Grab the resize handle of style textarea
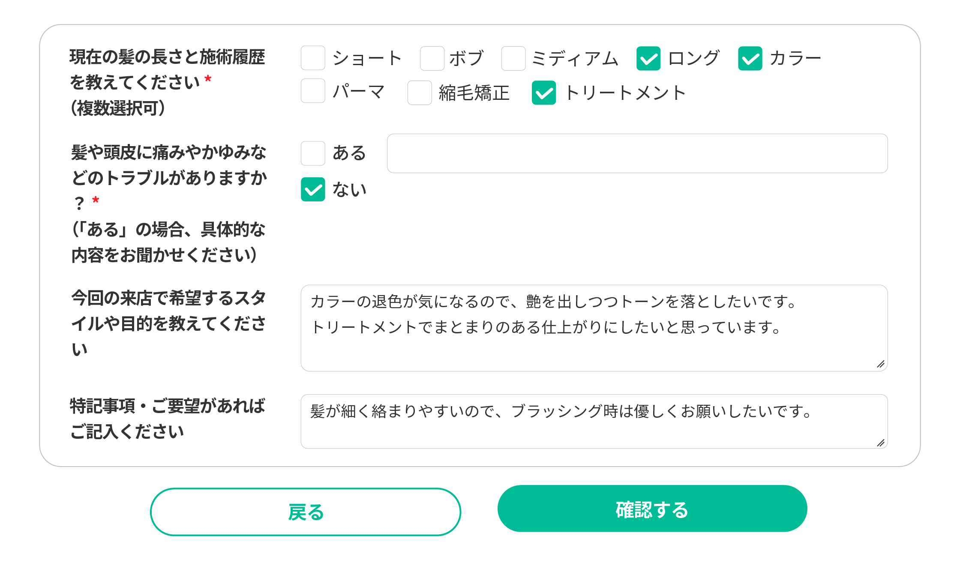 click(x=880, y=364)
